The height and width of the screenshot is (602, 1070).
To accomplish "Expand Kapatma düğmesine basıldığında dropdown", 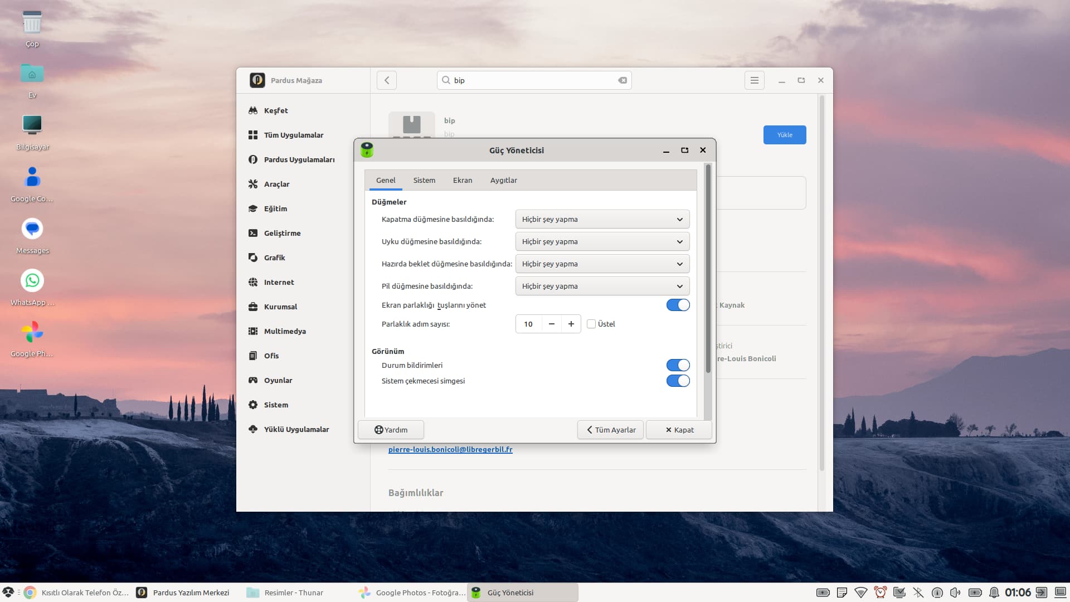I will [x=602, y=219].
